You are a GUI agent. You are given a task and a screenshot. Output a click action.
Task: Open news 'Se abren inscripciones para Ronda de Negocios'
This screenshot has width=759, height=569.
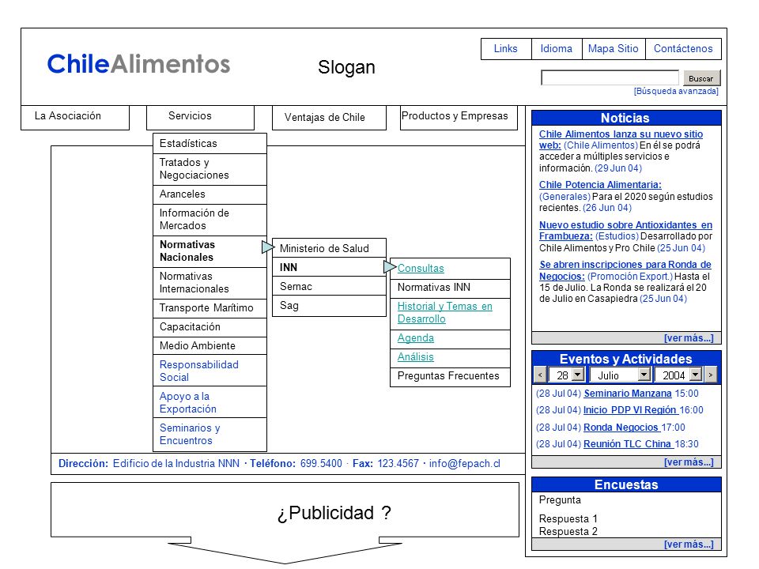coord(625,270)
